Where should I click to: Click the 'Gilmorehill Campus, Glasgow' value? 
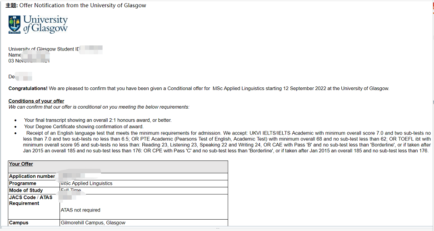[x=93, y=223]
